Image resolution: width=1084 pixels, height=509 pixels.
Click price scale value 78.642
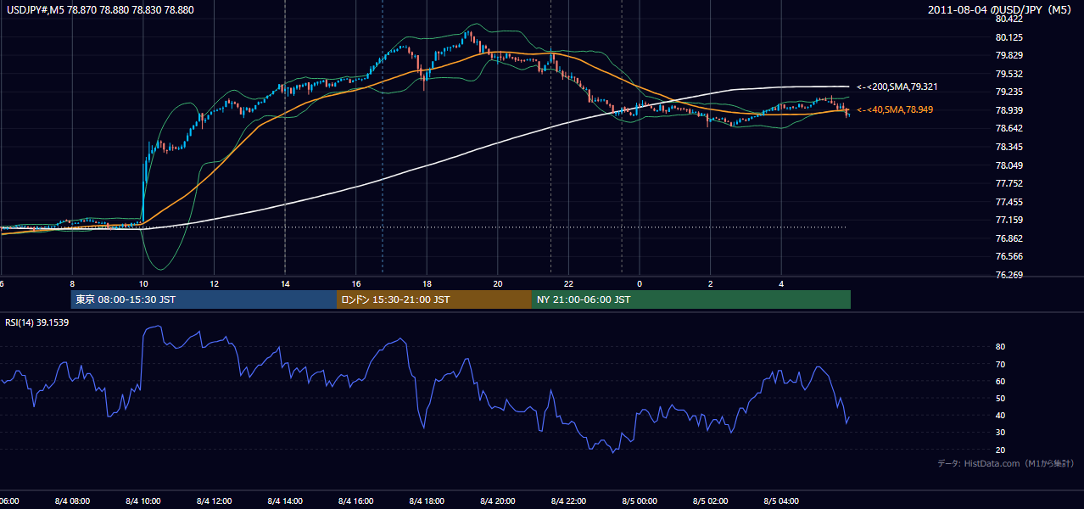click(1009, 128)
